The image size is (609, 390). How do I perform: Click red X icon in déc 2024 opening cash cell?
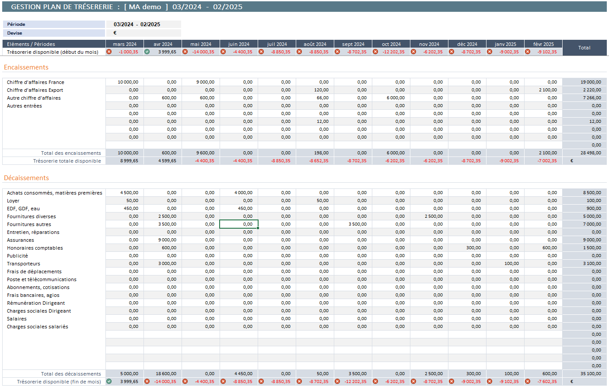click(x=451, y=52)
